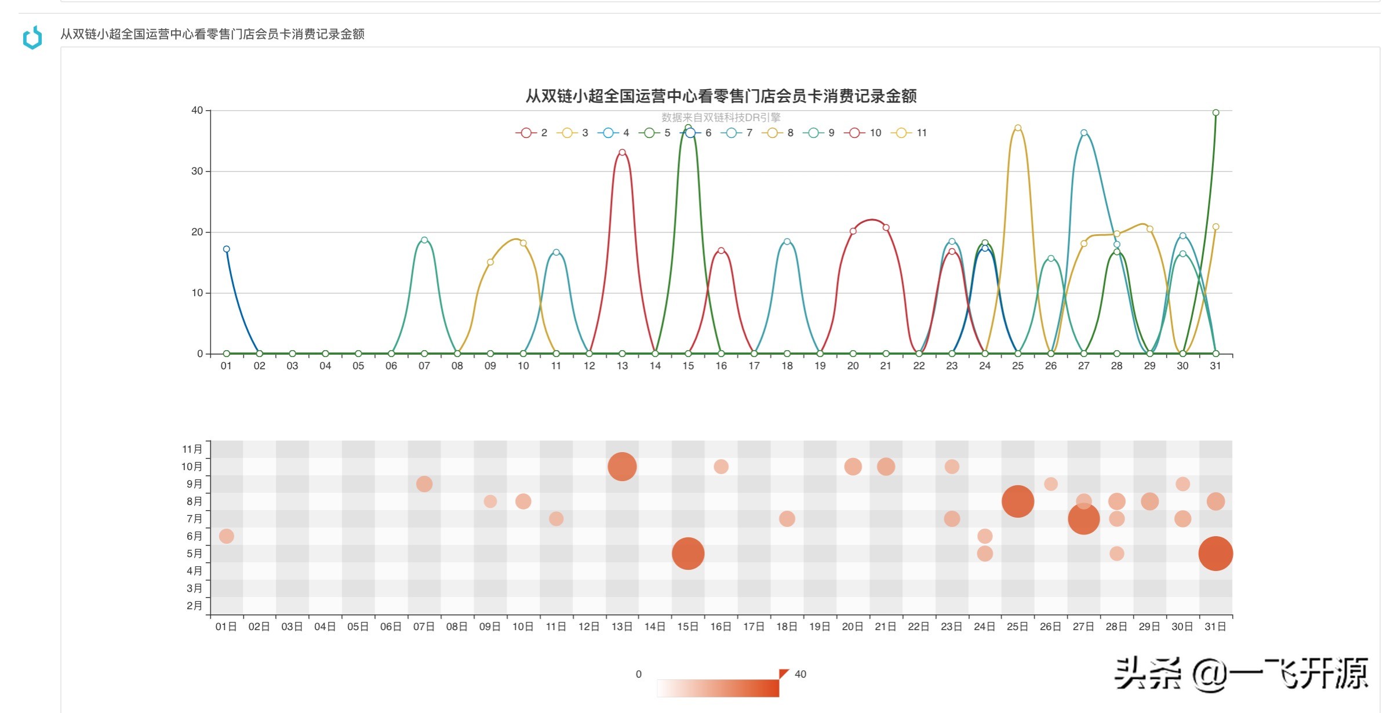Toggle legend item 4 visibility
The width and height of the screenshot is (1390, 713).
pyautogui.click(x=608, y=133)
